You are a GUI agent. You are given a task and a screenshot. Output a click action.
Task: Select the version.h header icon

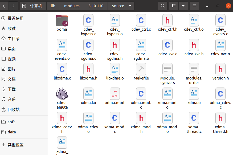pos(220,69)
